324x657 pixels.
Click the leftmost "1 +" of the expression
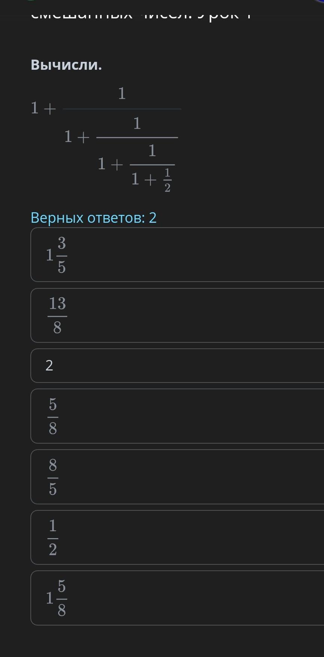43,108
